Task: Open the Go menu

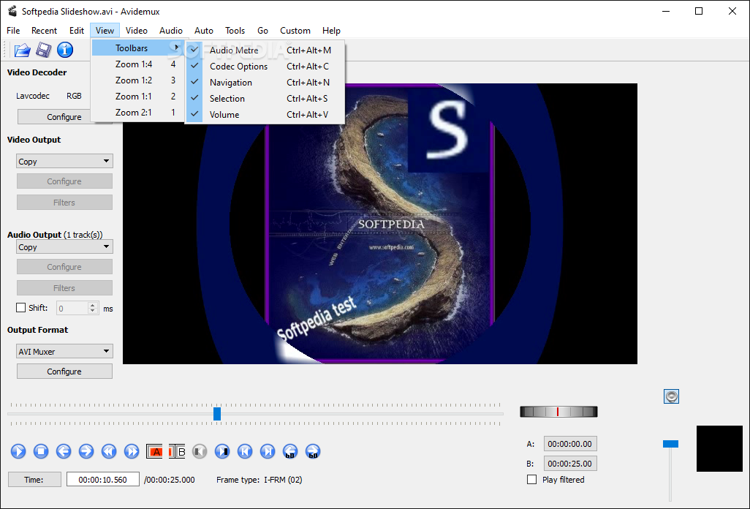Action: click(x=262, y=31)
